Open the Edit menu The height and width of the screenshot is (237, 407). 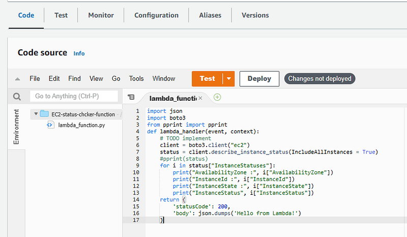click(x=54, y=79)
